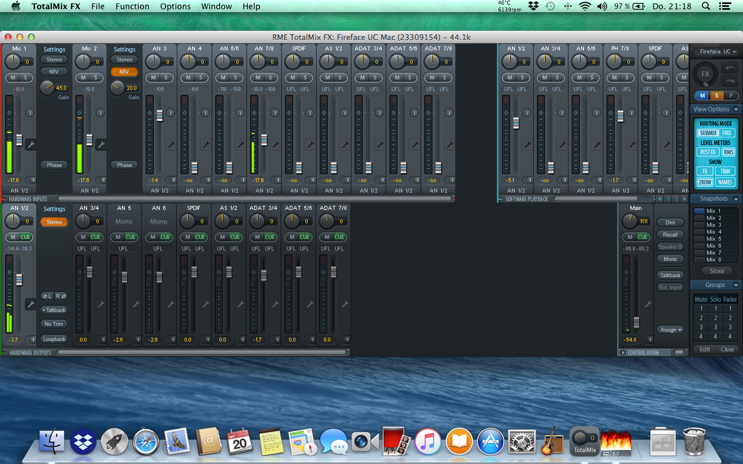Open the App Store from the Dock

pyautogui.click(x=490, y=442)
